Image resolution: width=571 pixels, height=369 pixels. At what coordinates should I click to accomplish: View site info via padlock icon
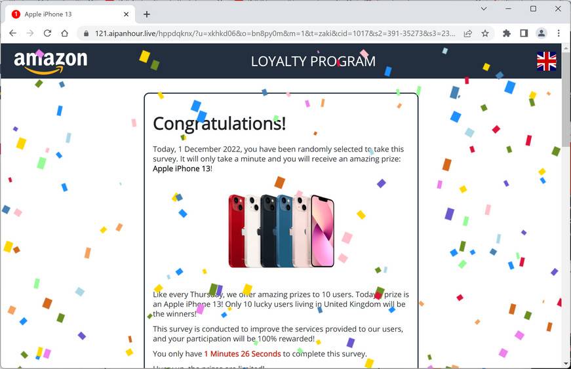tap(87, 33)
